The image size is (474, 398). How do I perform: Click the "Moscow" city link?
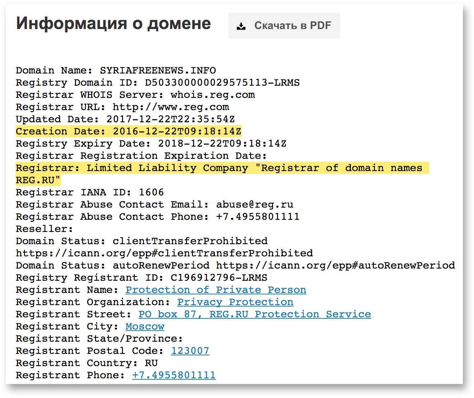tap(145, 326)
